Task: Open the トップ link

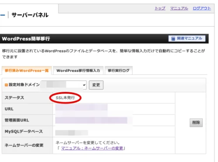Action: click(160, 8)
